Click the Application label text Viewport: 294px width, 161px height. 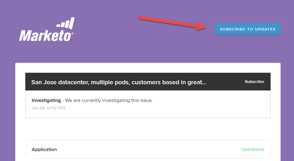click(x=44, y=149)
